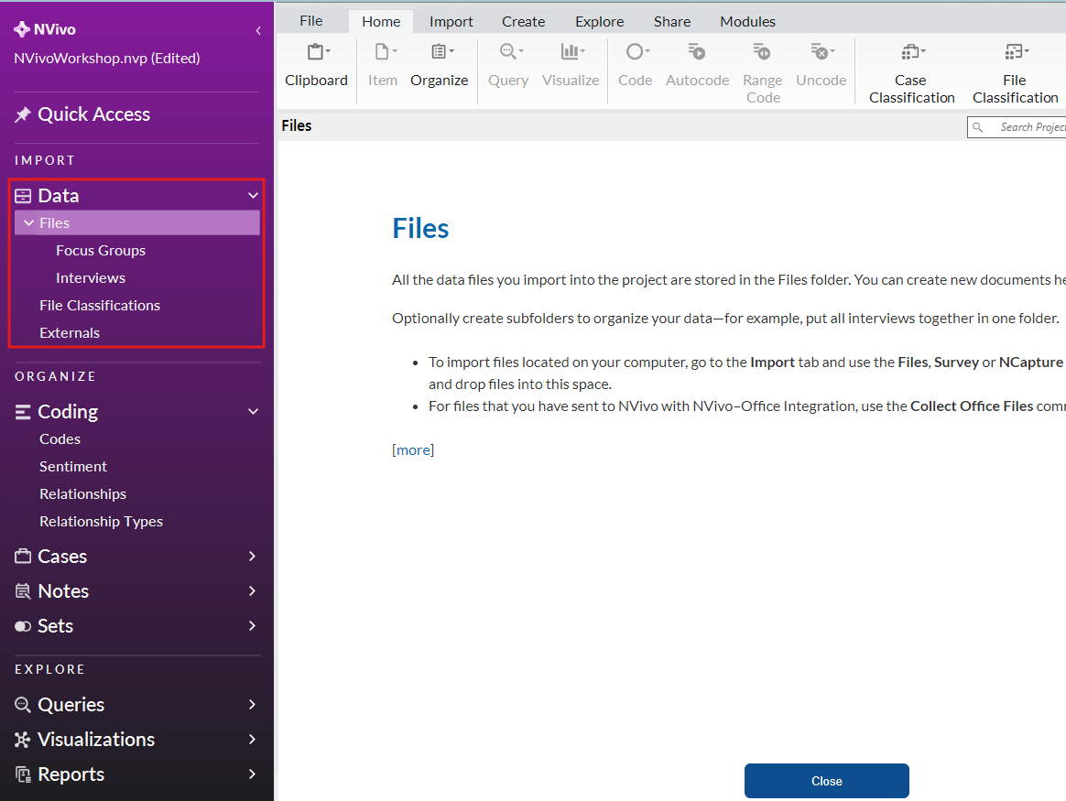This screenshot has height=801, width=1066.
Task: Click the NVivo logo icon
Action: coord(22,29)
